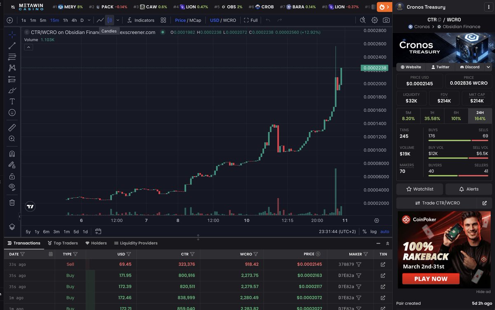This screenshot has width=495, height=310.
Task: Open the chart style dropdown next to Candles
Action: point(118,20)
